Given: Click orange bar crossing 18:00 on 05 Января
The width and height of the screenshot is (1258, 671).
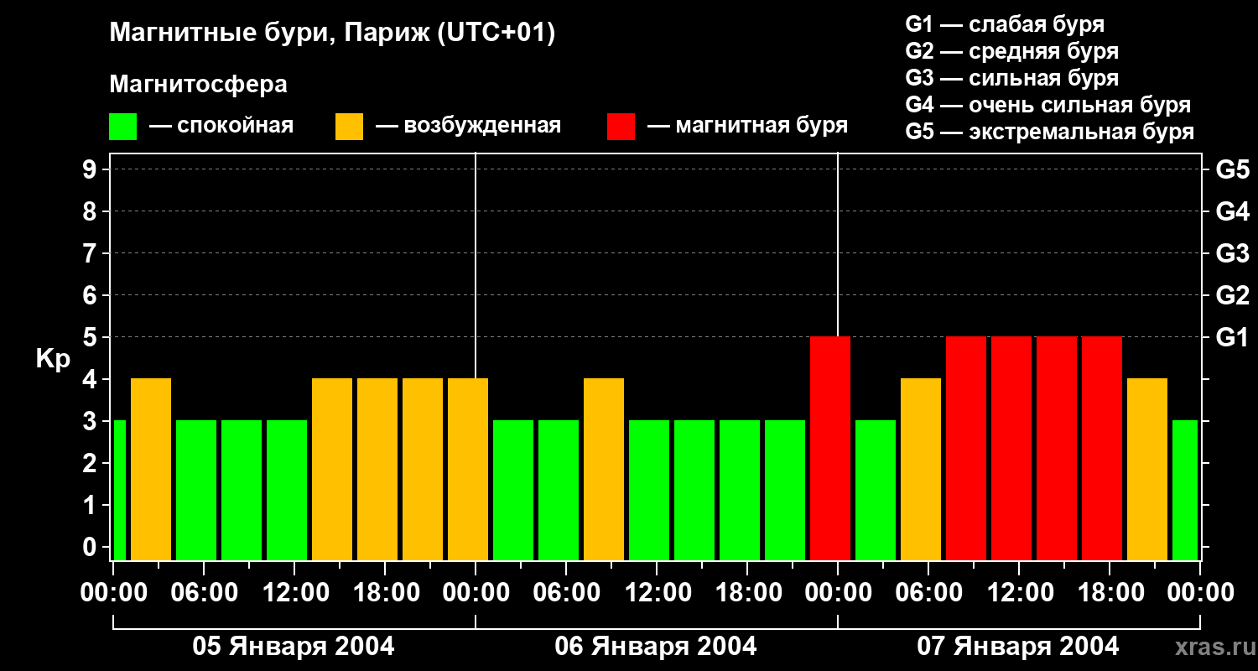Looking at the screenshot, I should tap(377, 470).
